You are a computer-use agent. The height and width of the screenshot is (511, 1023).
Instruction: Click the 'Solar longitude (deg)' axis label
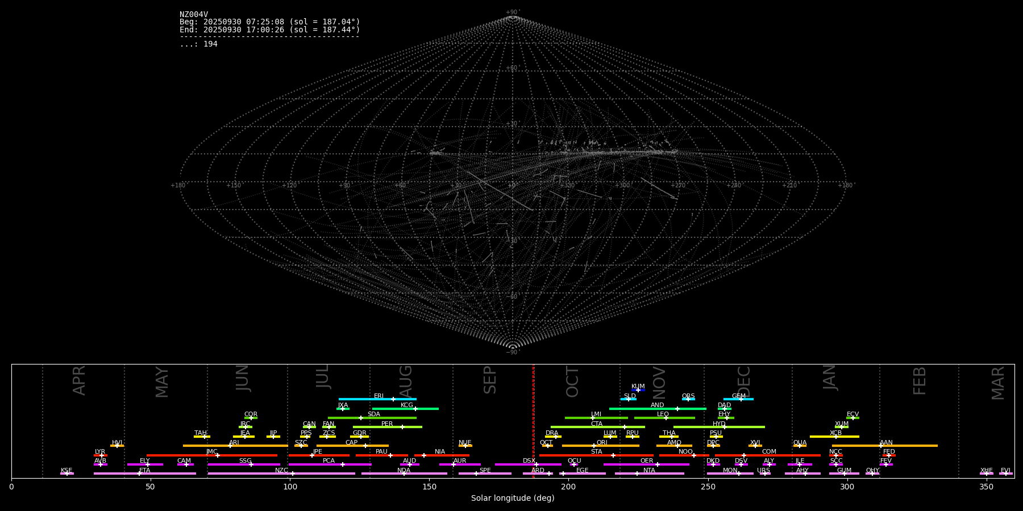tap(513, 498)
